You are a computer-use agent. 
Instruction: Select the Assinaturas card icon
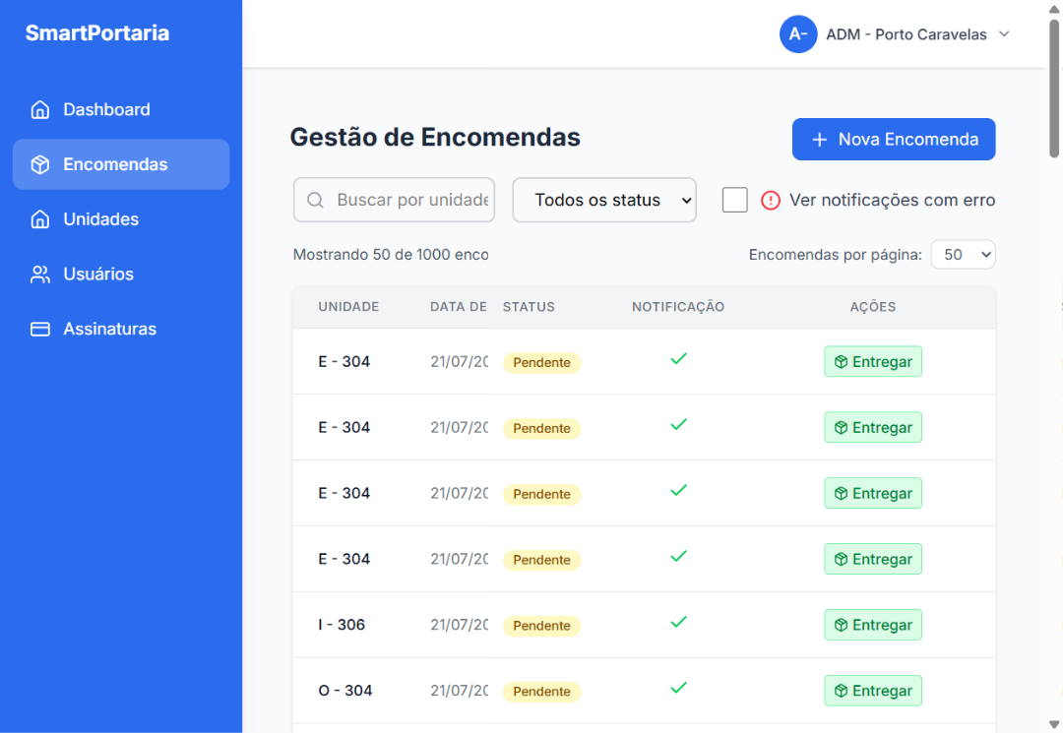40,329
